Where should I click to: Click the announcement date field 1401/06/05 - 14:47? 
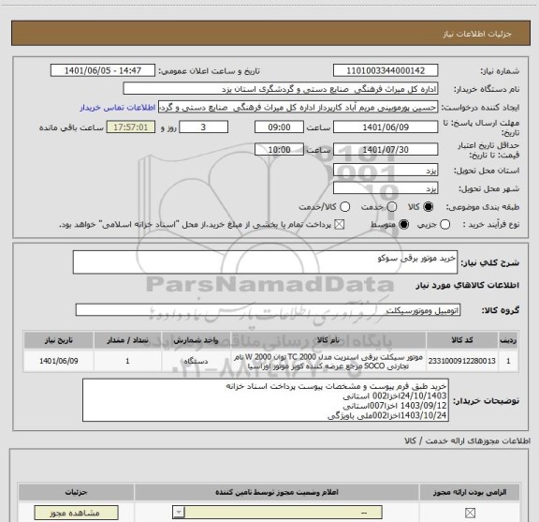pyautogui.click(x=103, y=70)
